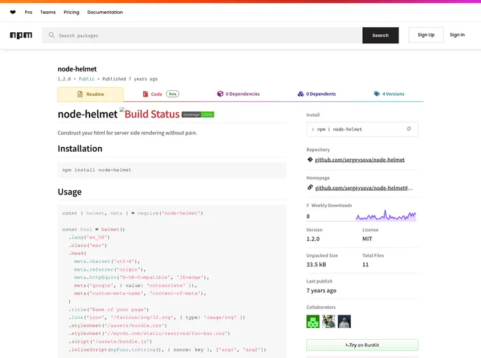Open the Teams menu item
This screenshot has height=358, width=481.
point(48,13)
